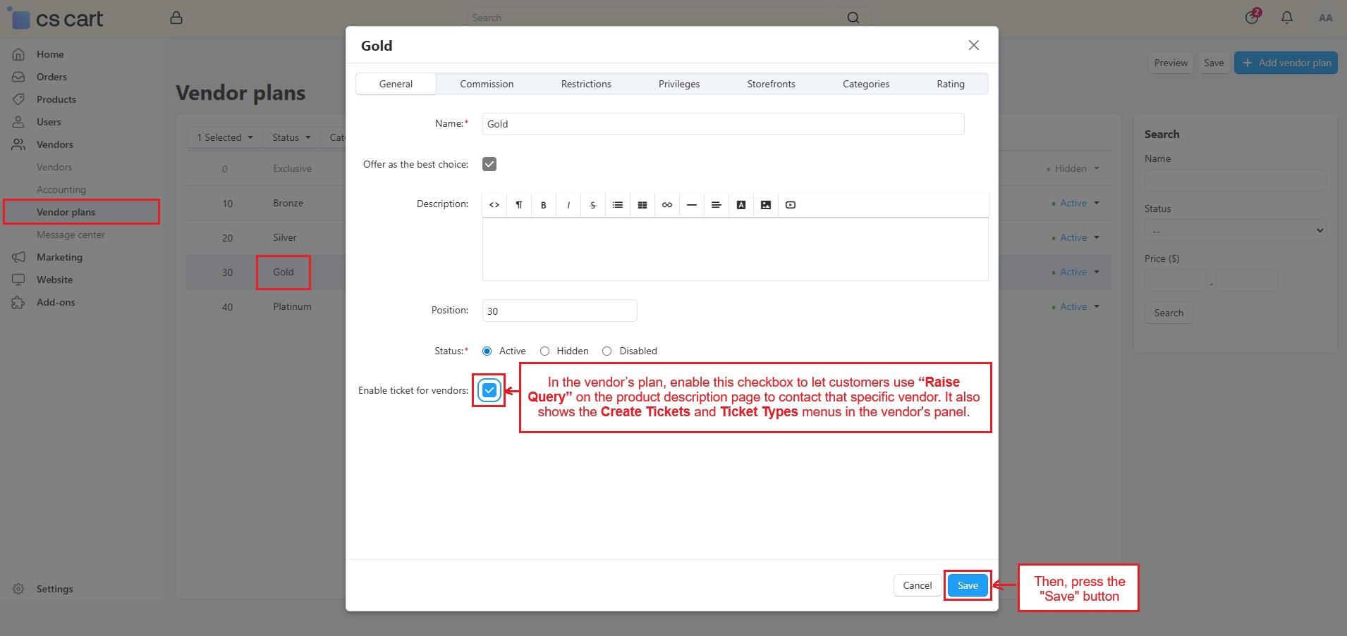Screen dimensions: 1347x636
Task: Apply italic formatting in description toolbar
Action: pyautogui.click(x=568, y=205)
